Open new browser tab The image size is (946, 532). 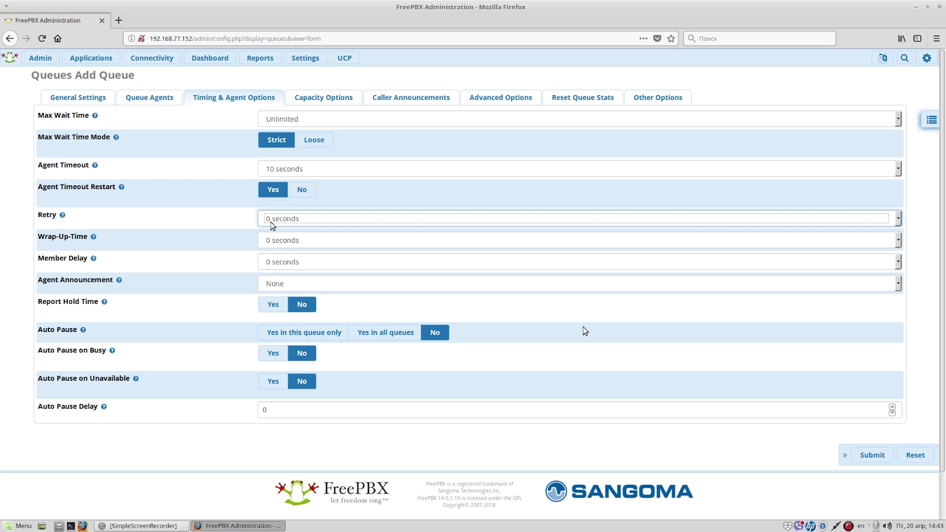click(x=119, y=20)
